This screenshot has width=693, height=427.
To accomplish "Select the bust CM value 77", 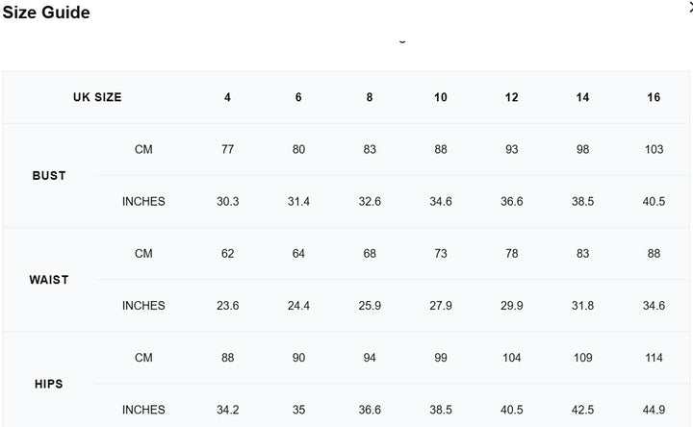I will (x=228, y=149).
